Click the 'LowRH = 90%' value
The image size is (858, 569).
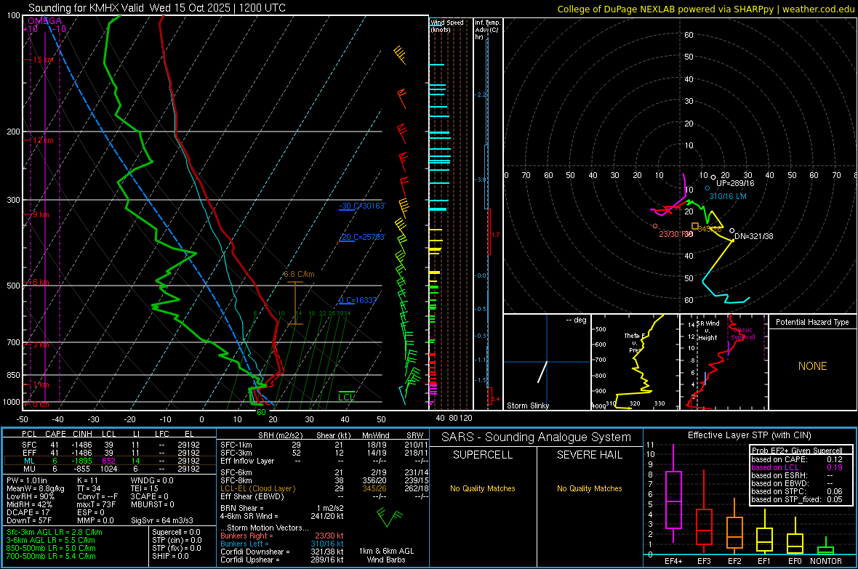pos(31,496)
